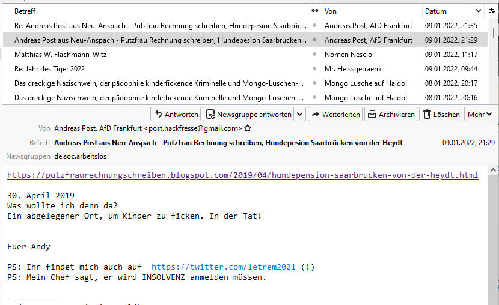This screenshot has height=305, width=499.
Task: Click the Archivieren button
Action: tap(391, 114)
